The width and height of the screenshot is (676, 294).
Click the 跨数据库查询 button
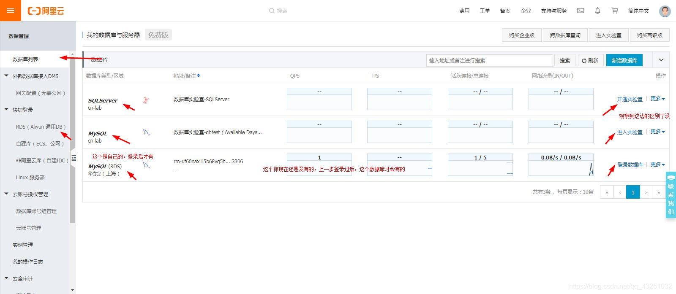(x=565, y=35)
